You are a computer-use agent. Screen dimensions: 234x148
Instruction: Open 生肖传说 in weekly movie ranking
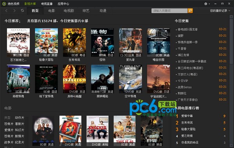coord(187,123)
